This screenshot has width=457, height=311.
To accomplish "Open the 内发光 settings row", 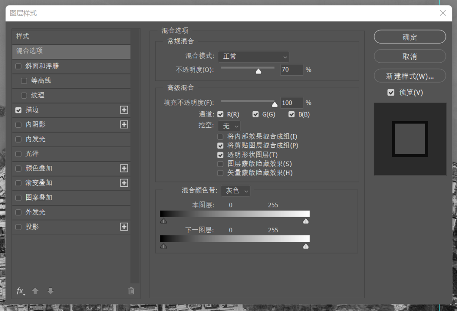I will [72, 139].
